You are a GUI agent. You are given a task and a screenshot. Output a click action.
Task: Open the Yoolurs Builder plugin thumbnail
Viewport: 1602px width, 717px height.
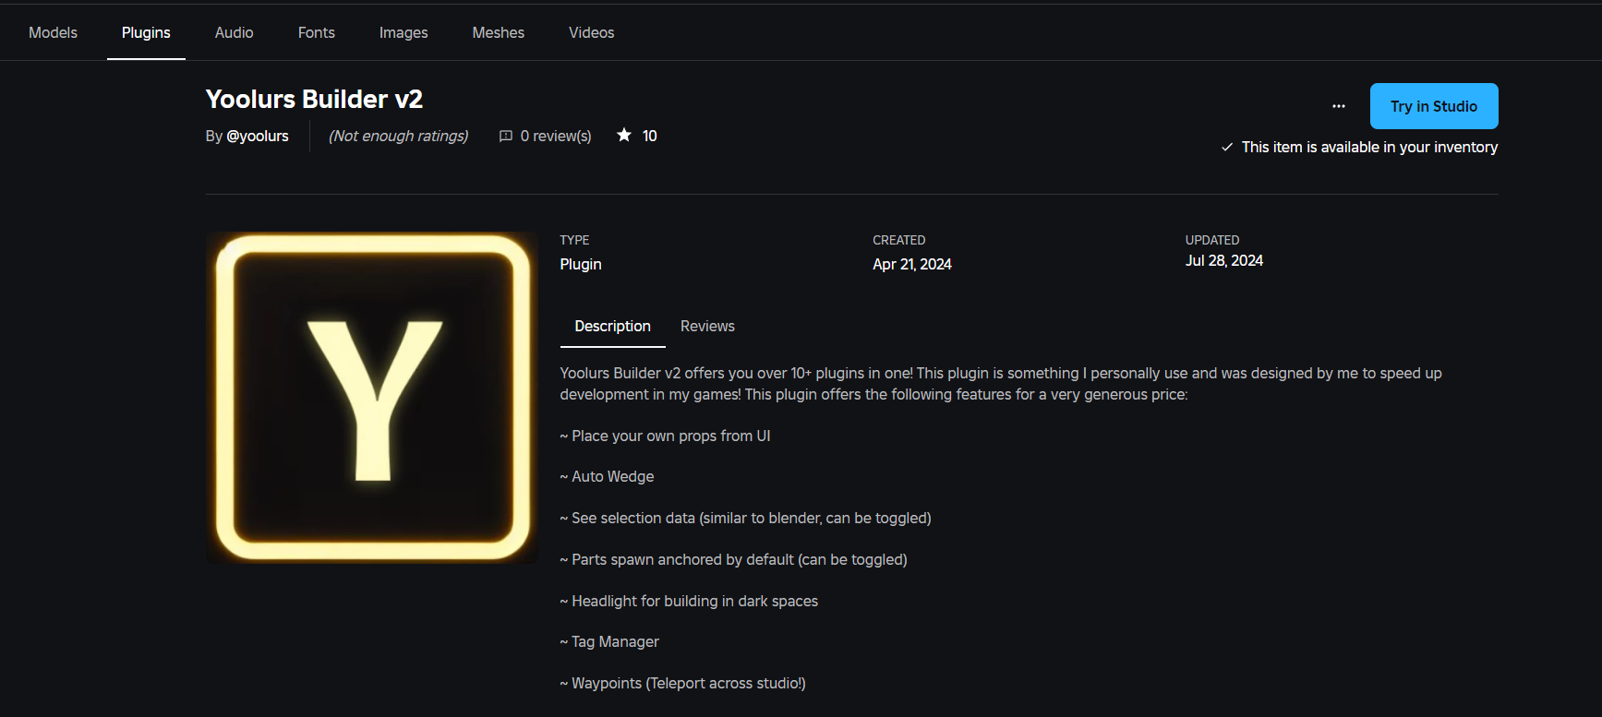pyautogui.click(x=372, y=398)
